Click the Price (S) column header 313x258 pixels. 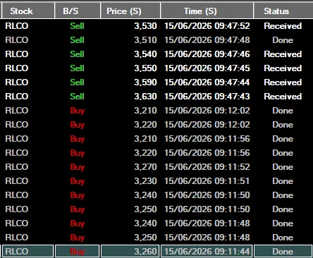click(x=130, y=11)
